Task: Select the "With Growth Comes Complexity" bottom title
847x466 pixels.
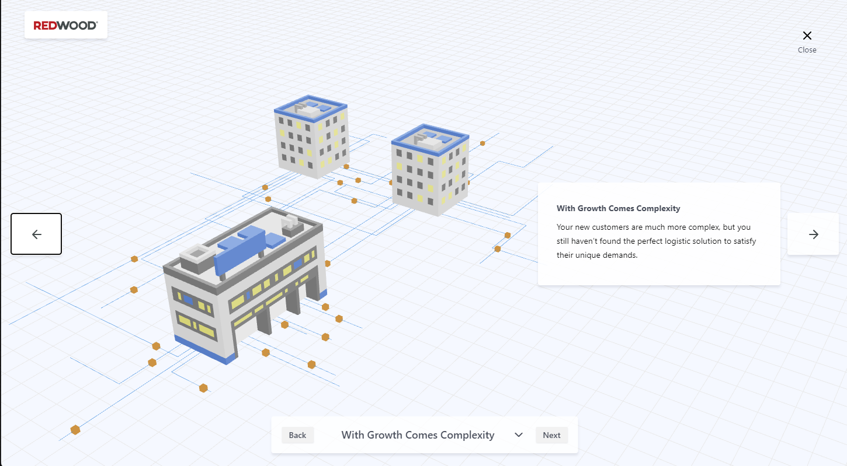Action: pos(418,435)
